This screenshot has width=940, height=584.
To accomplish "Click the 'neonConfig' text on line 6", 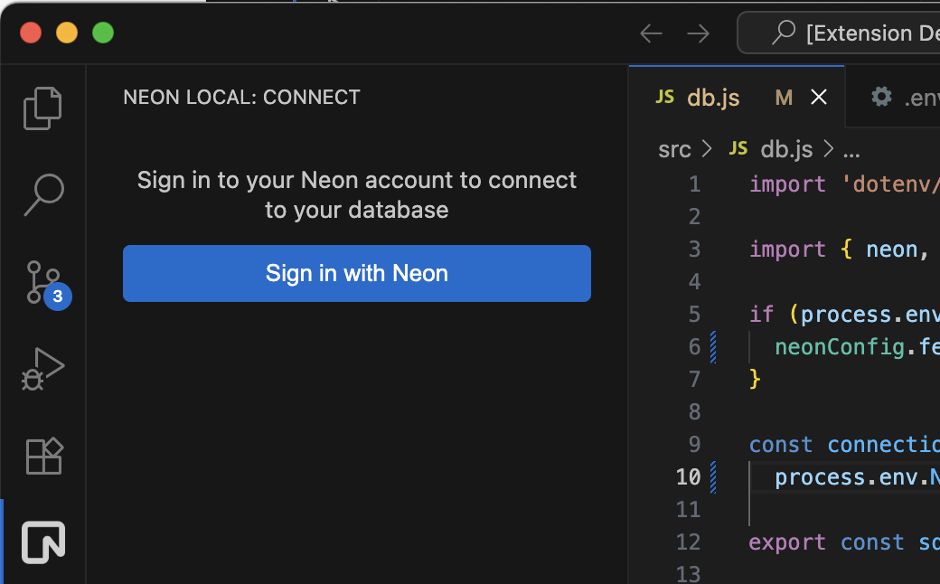I will [840, 346].
